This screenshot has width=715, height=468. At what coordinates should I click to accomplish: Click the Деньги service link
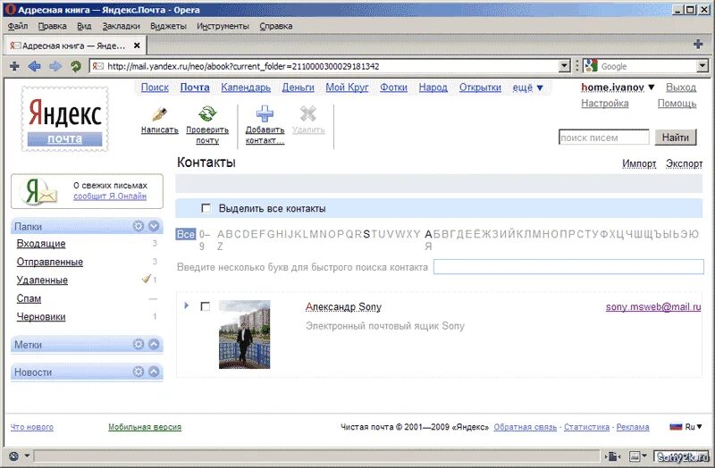[x=298, y=88]
